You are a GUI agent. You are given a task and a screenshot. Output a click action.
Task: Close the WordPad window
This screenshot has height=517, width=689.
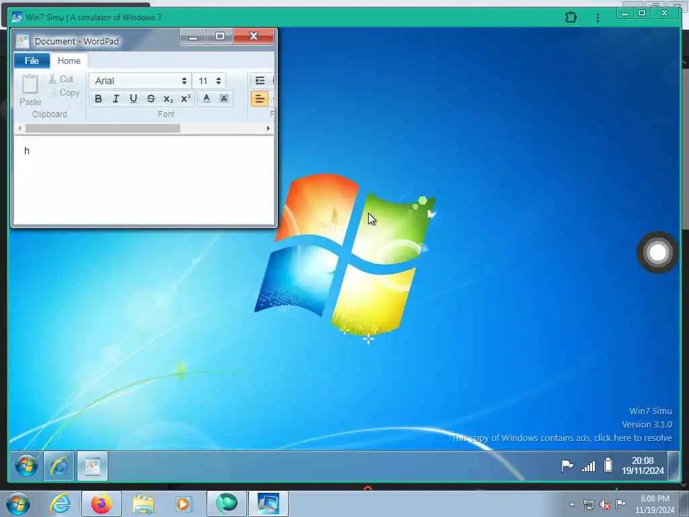[254, 36]
